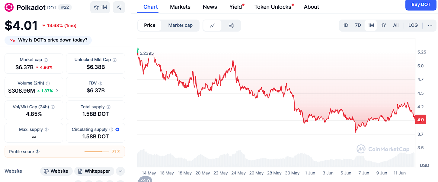Click the FDV info icon
The height and width of the screenshot is (182, 438).
pyautogui.click(x=101, y=83)
